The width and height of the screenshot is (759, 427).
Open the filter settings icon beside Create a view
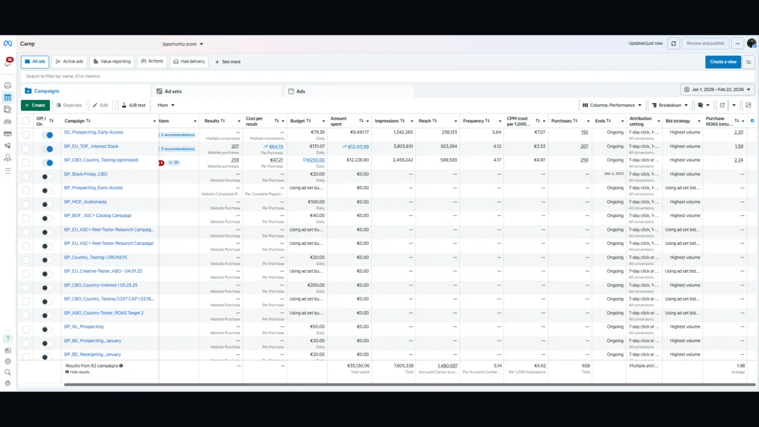point(749,62)
